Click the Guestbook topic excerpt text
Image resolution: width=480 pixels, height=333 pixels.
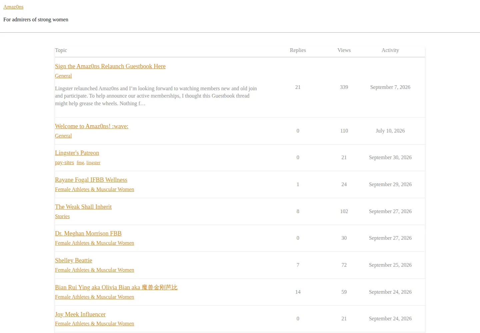click(x=156, y=96)
